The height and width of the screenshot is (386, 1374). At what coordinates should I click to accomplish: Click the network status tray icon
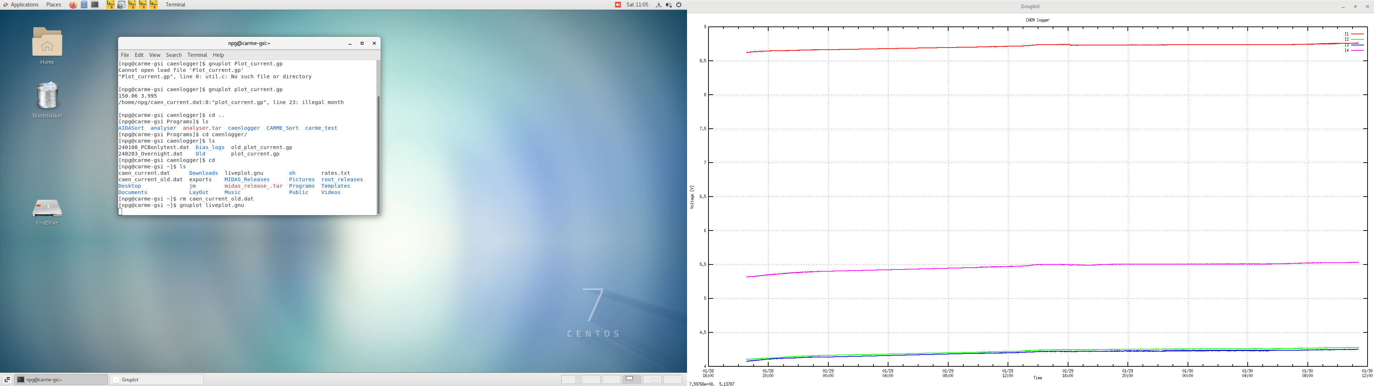point(658,5)
